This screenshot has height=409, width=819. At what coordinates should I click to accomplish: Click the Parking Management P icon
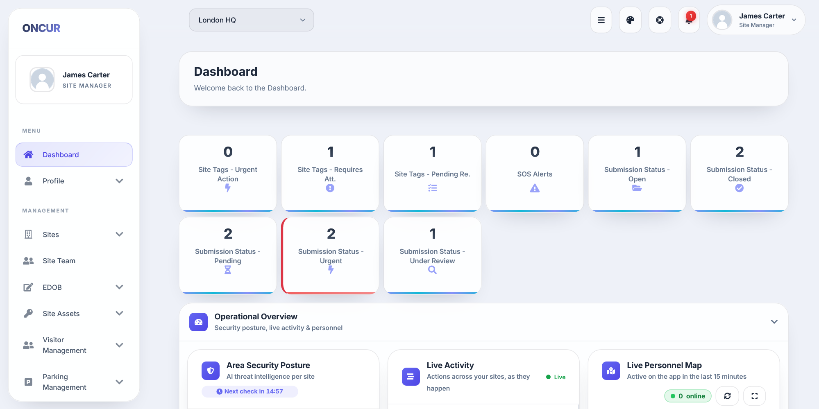coord(28,382)
